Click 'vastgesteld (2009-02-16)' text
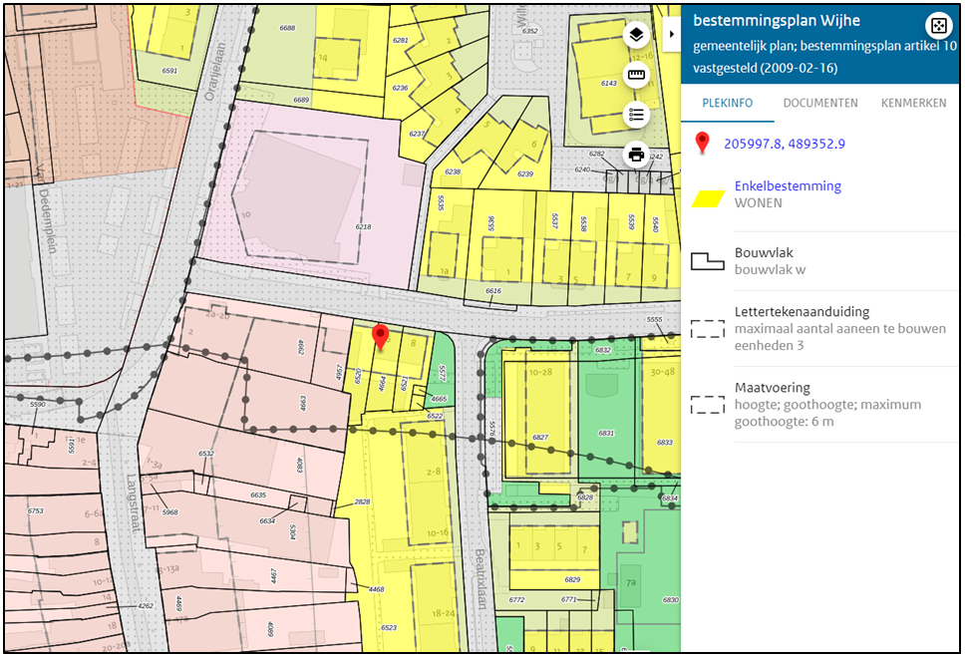The width and height of the screenshot is (965, 657). click(765, 68)
